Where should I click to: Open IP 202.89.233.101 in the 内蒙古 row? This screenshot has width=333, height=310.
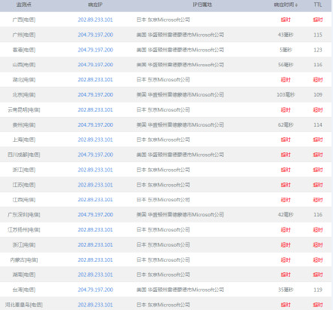pyautogui.click(x=95, y=259)
